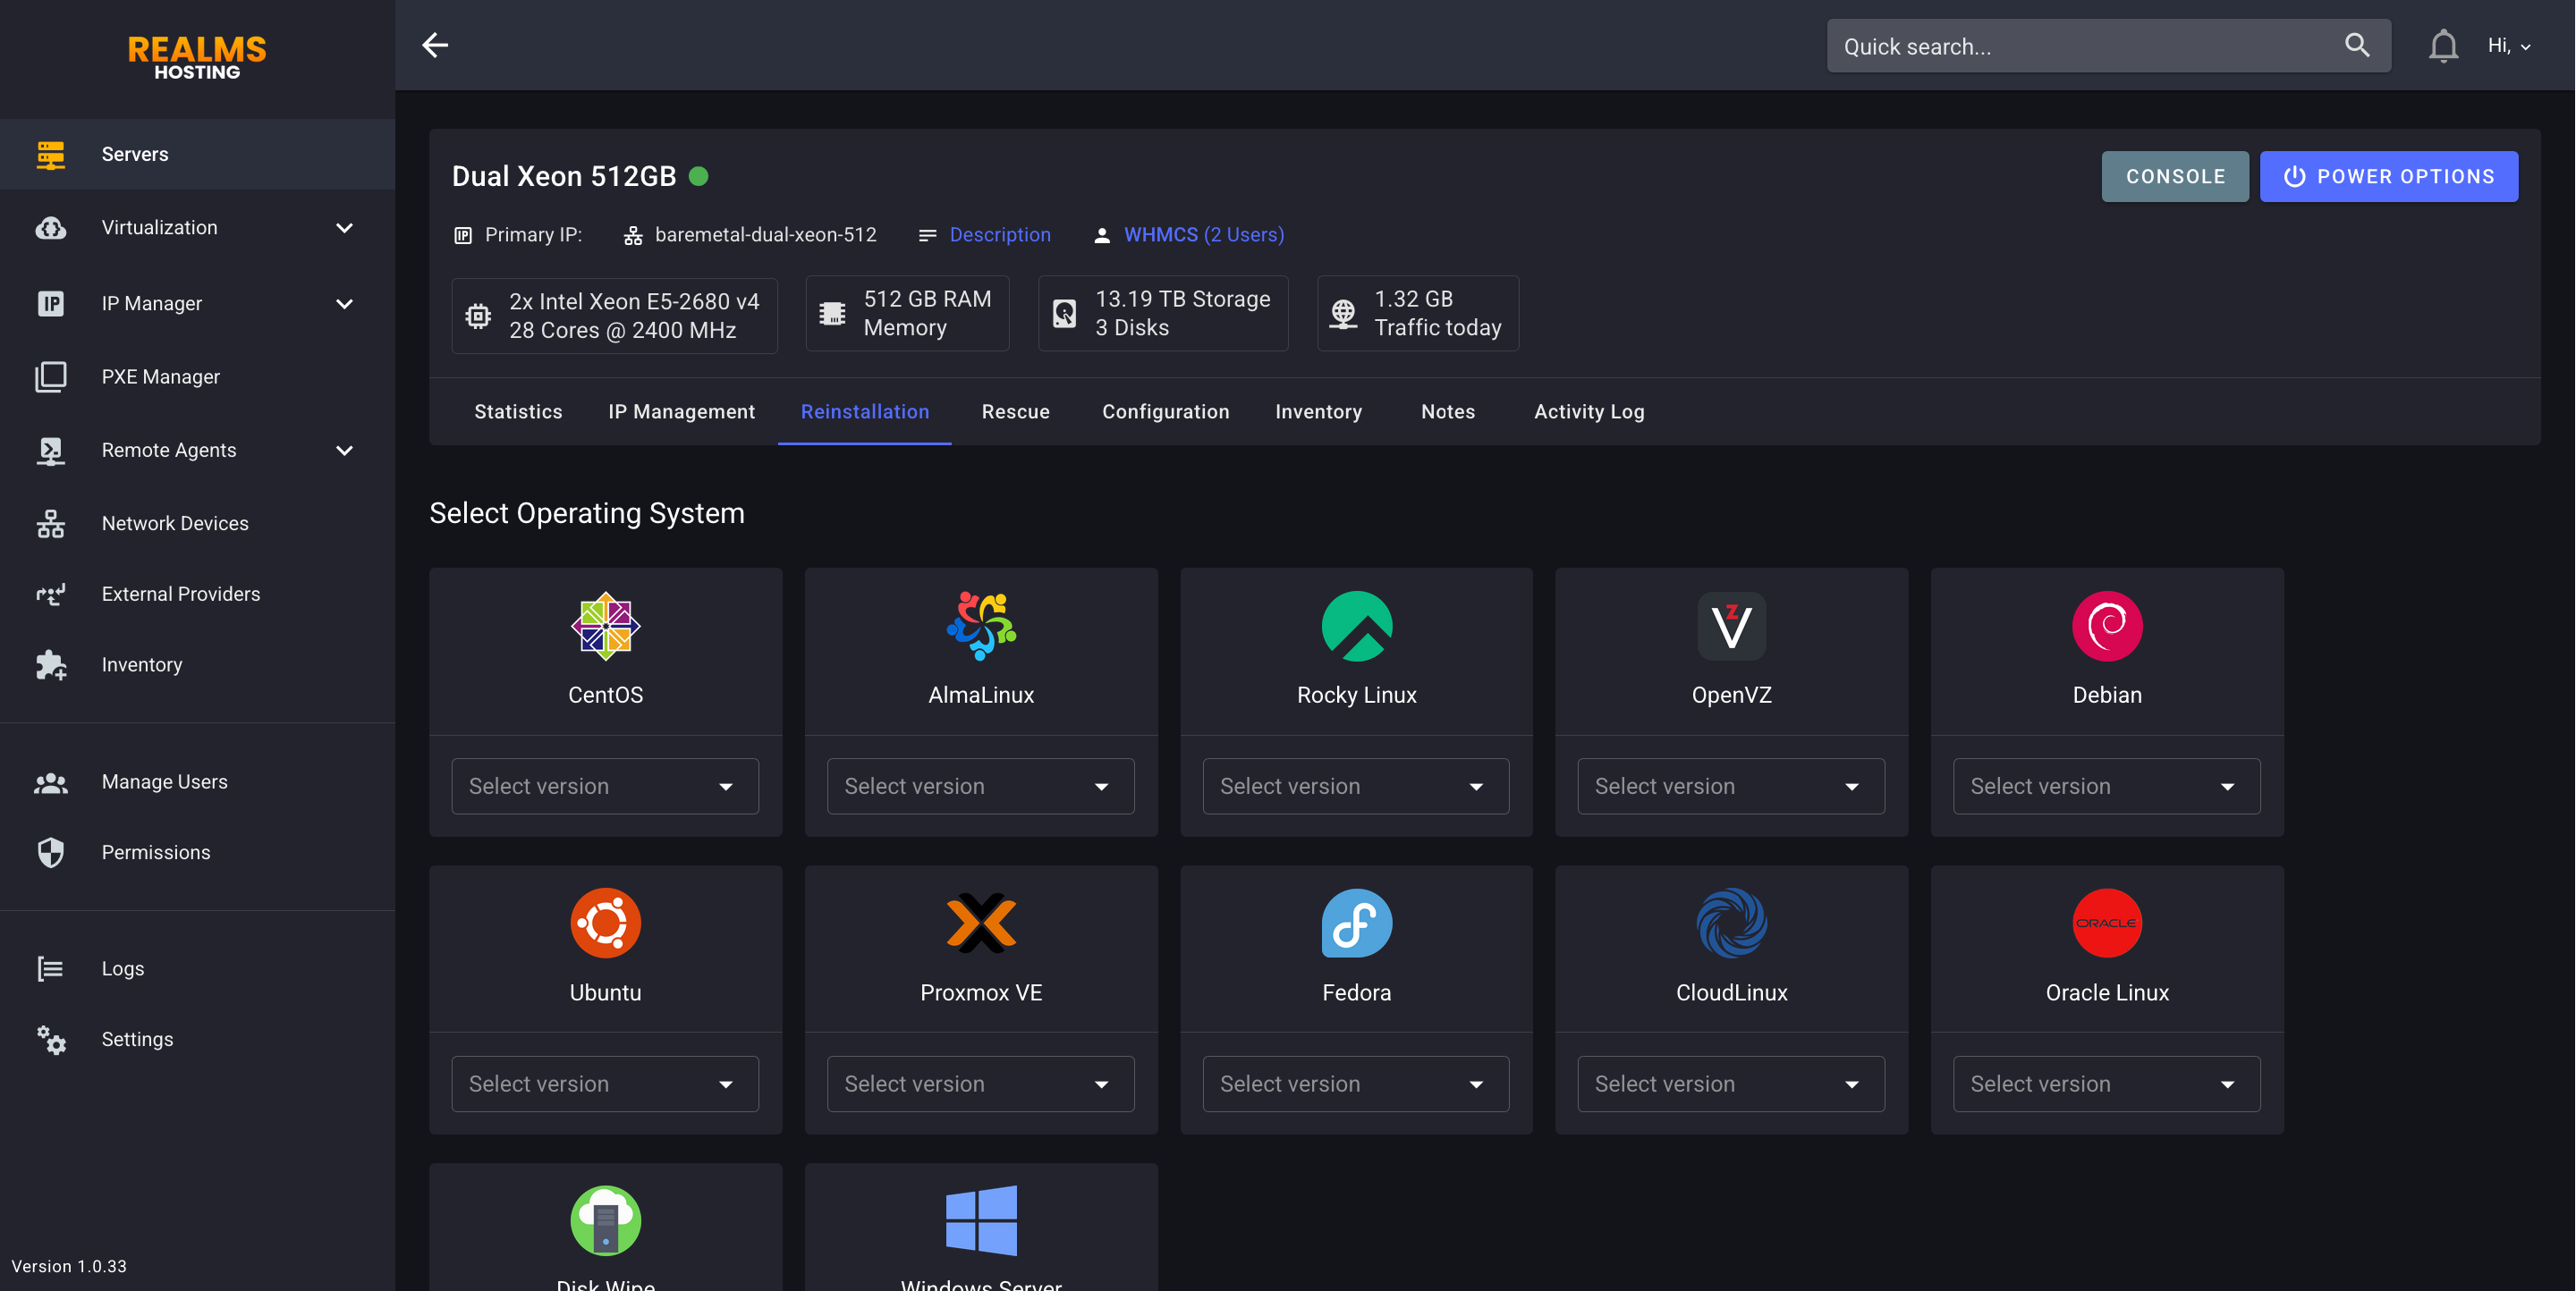Open the Configuration tab
Viewport: 2576px width, 1291px height.
[1165, 411]
